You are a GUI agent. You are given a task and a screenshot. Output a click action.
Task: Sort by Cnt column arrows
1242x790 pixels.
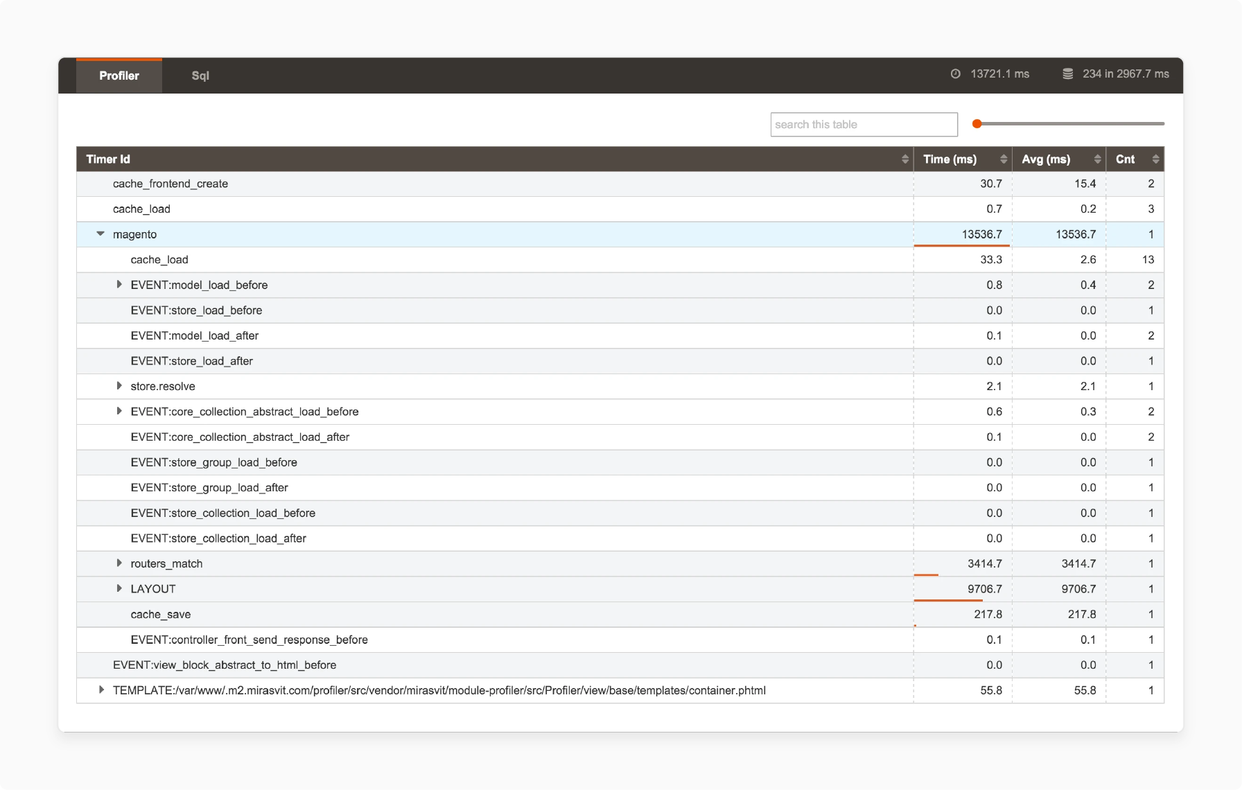click(x=1155, y=159)
